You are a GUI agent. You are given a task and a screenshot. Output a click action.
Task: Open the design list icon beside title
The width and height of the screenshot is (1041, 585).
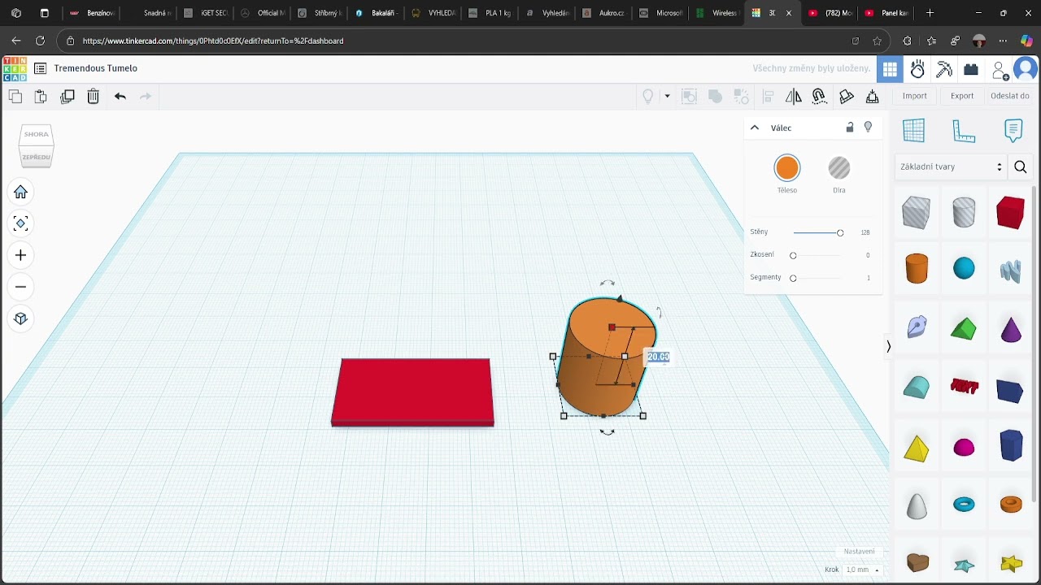40,68
